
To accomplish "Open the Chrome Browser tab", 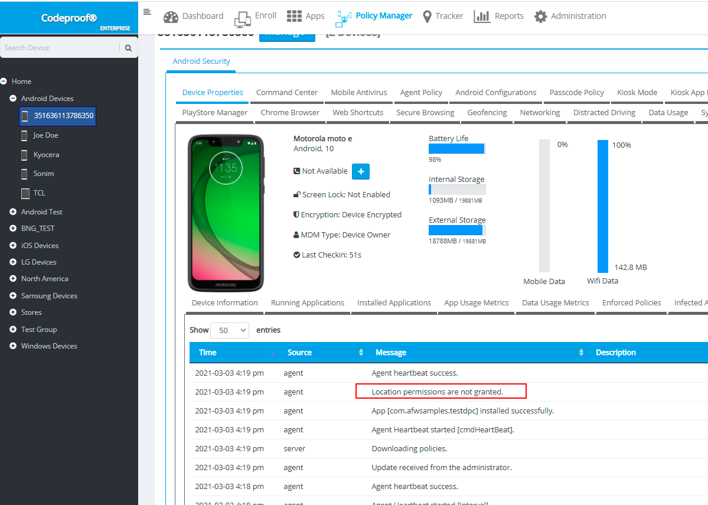I will pyautogui.click(x=290, y=113).
